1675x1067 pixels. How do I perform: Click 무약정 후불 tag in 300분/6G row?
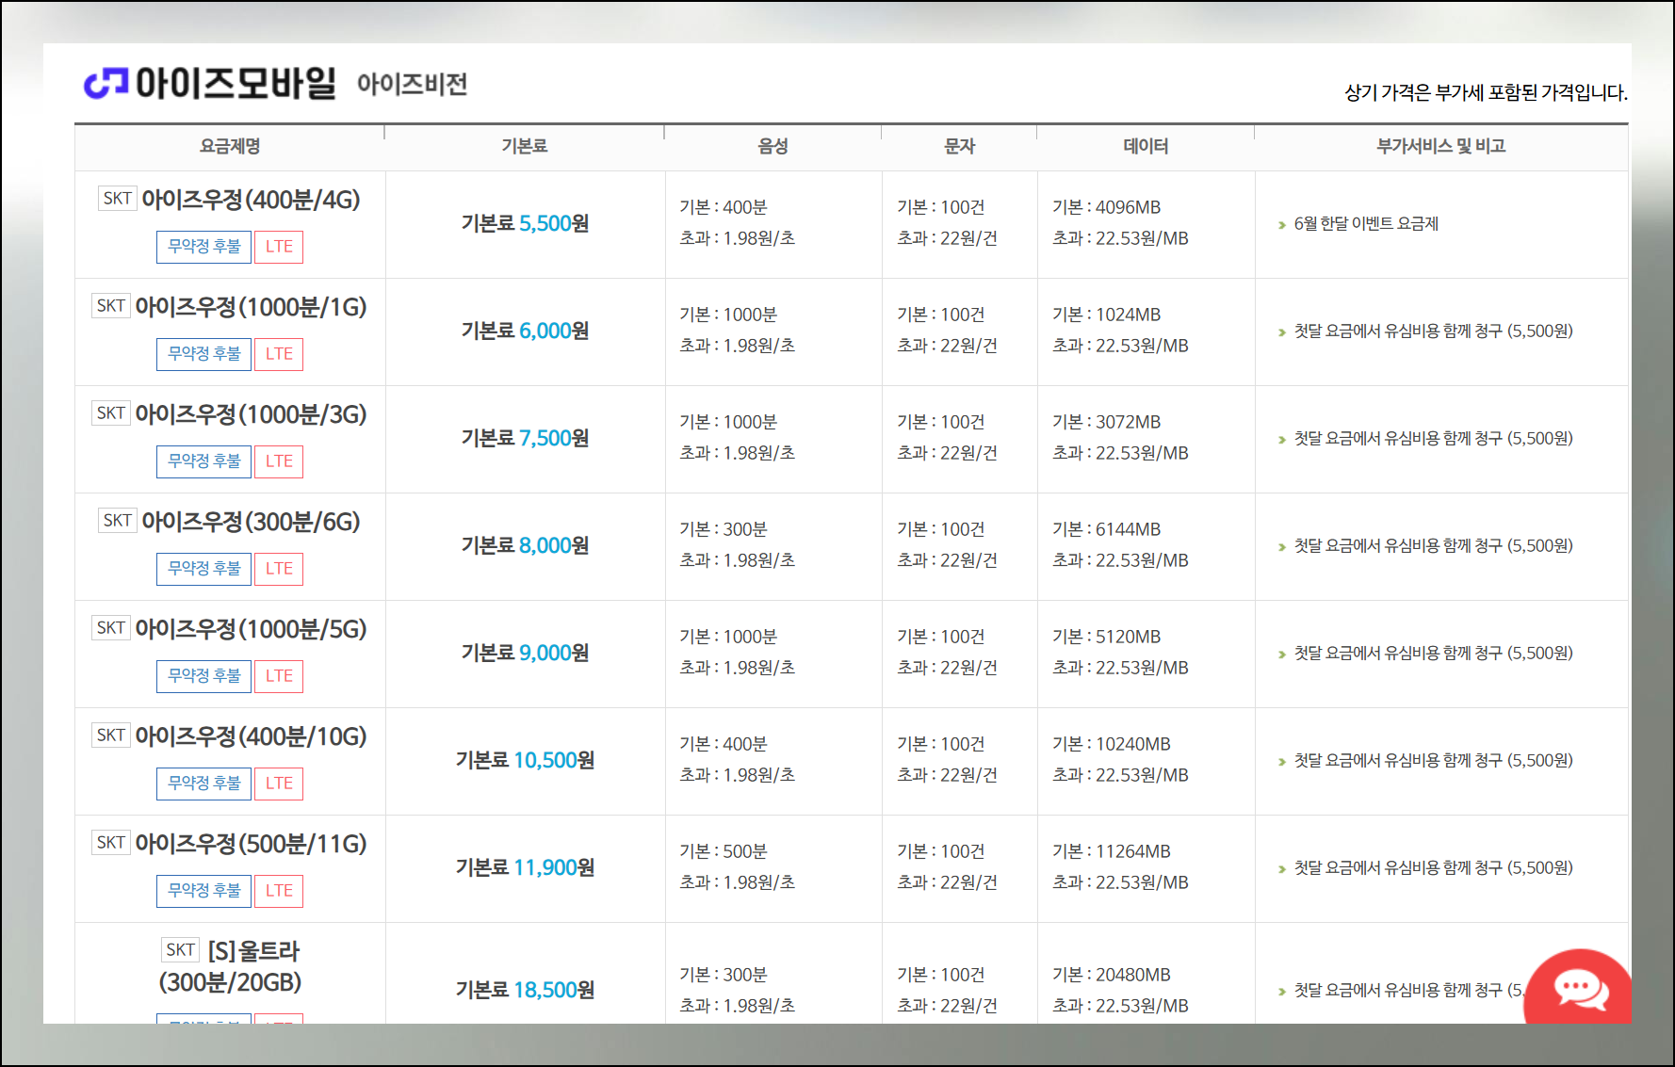click(x=203, y=569)
